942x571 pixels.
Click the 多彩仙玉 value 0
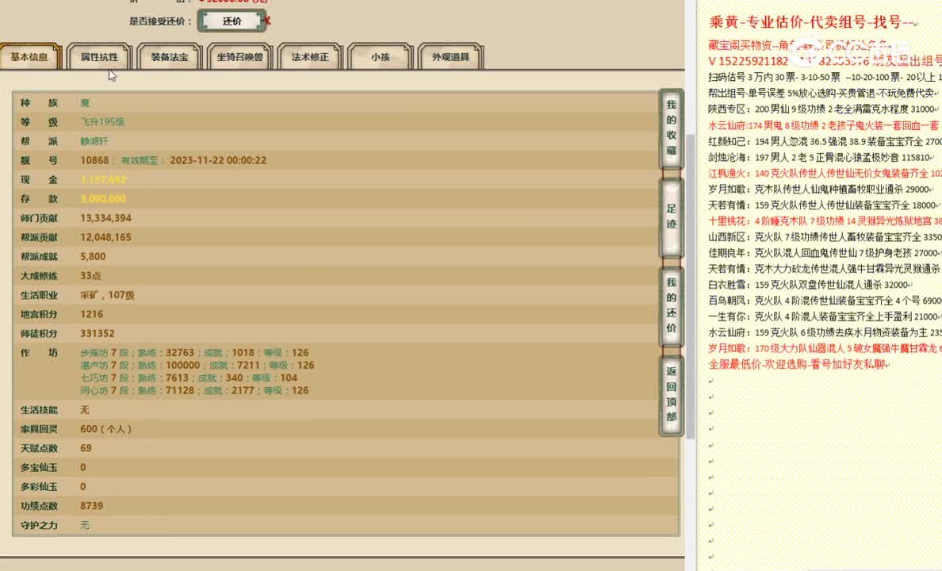pyautogui.click(x=83, y=487)
